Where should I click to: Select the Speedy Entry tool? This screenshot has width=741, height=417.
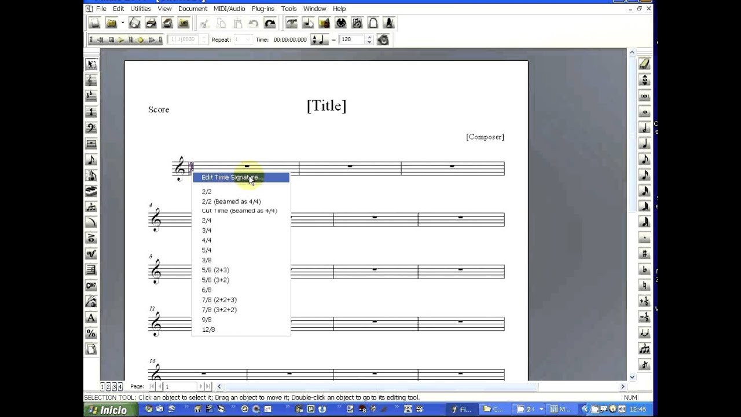pyautogui.click(x=91, y=175)
